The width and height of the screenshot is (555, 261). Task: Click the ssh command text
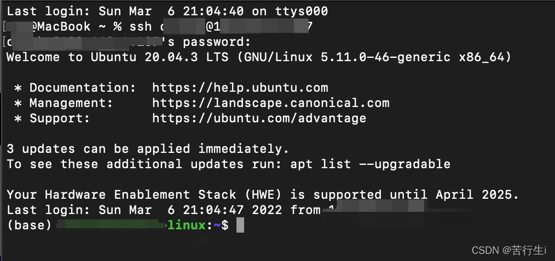pos(141,27)
